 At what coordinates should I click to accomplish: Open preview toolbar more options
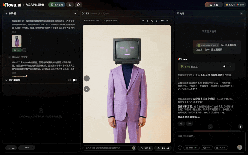click(167, 21)
